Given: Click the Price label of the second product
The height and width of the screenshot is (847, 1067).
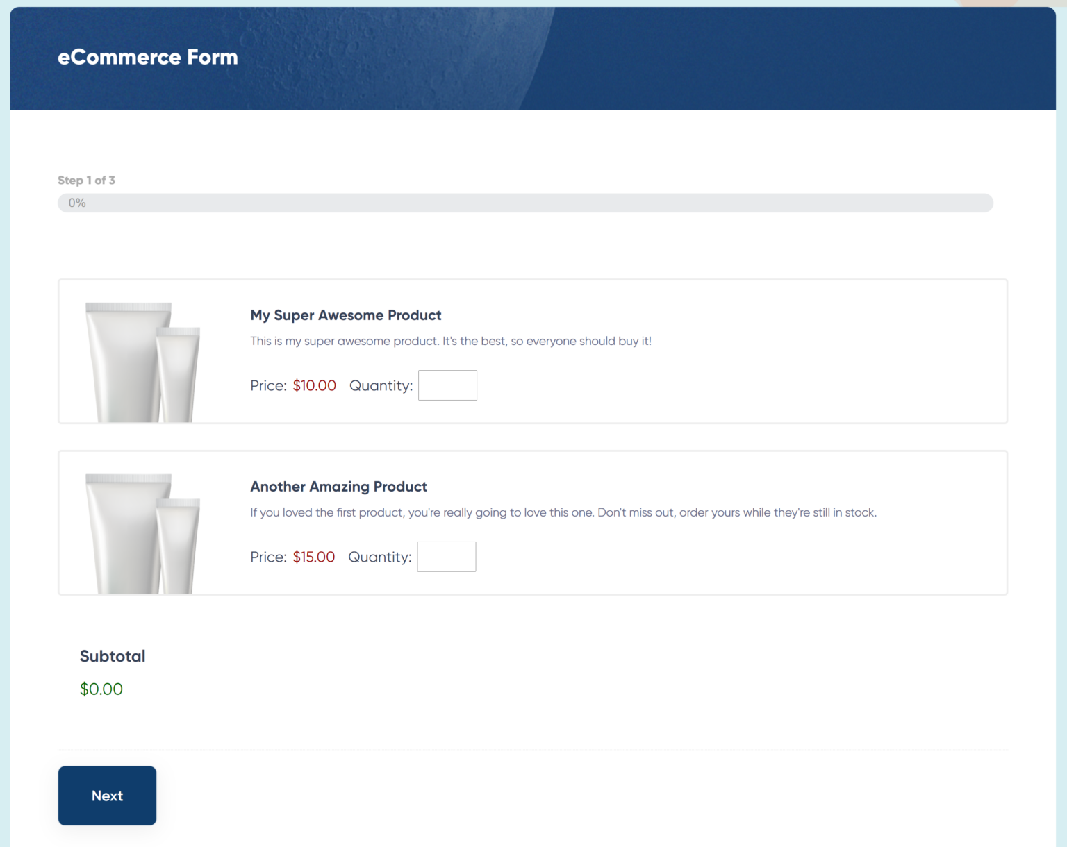Looking at the screenshot, I should tap(267, 556).
